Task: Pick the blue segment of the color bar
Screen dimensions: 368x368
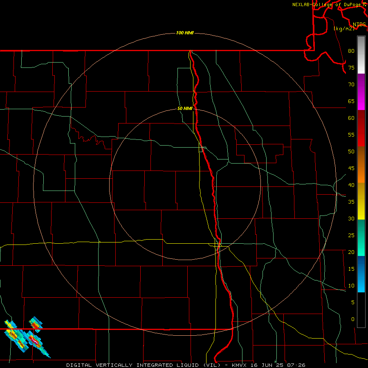Action: [x=361, y=274]
